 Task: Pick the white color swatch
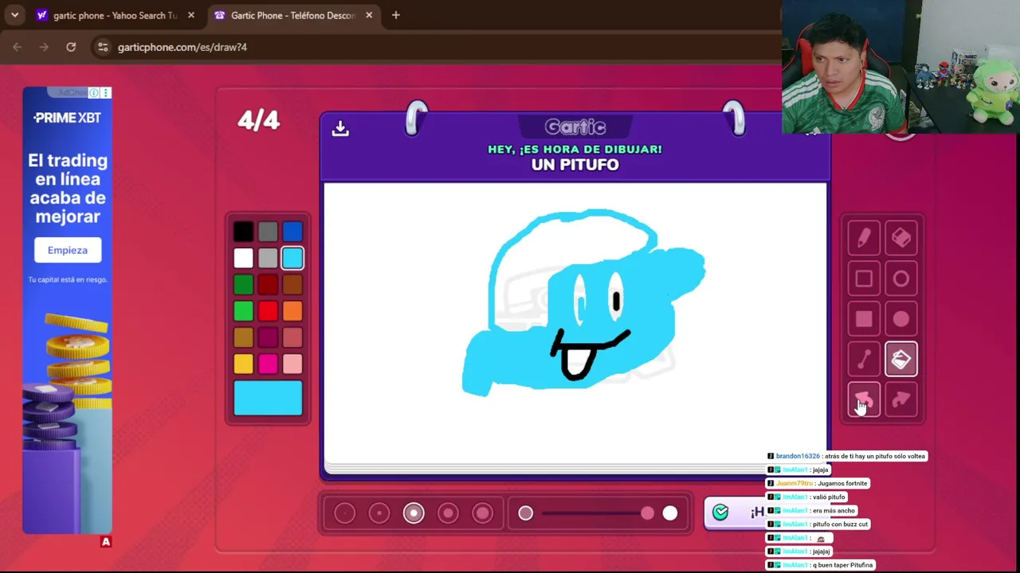[x=244, y=258]
